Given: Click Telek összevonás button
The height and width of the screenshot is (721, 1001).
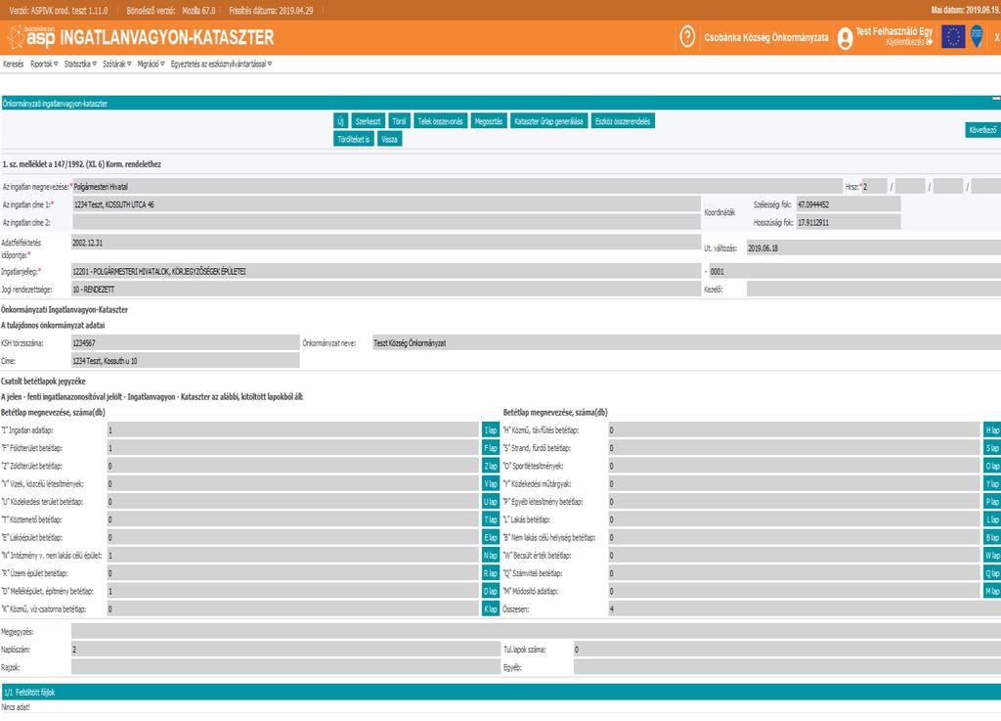Looking at the screenshot, I should pyautogui.click(x=441, y=121).
